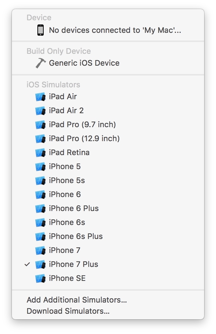Choose iPhone 6 Plus simulator

(x=108, y=208)
